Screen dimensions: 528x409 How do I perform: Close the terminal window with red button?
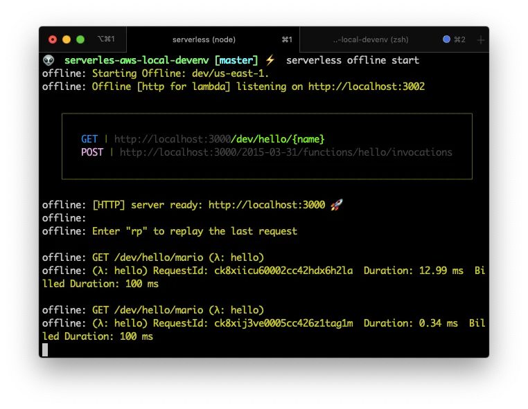pyautogui.click(x=53, y=39)
